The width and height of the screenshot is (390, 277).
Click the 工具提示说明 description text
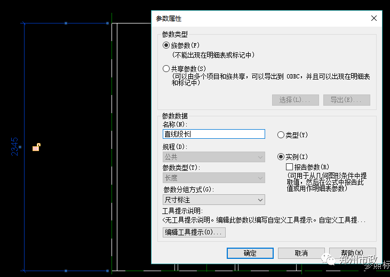tap(264, 220)
